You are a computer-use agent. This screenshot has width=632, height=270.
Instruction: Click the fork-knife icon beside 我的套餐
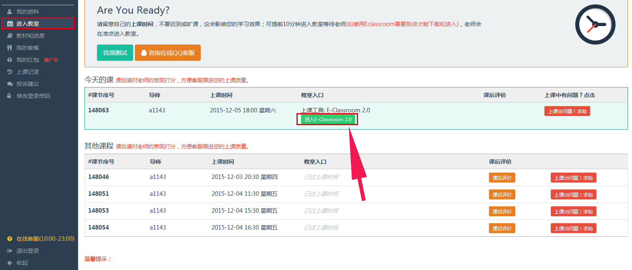click(10, 48)
